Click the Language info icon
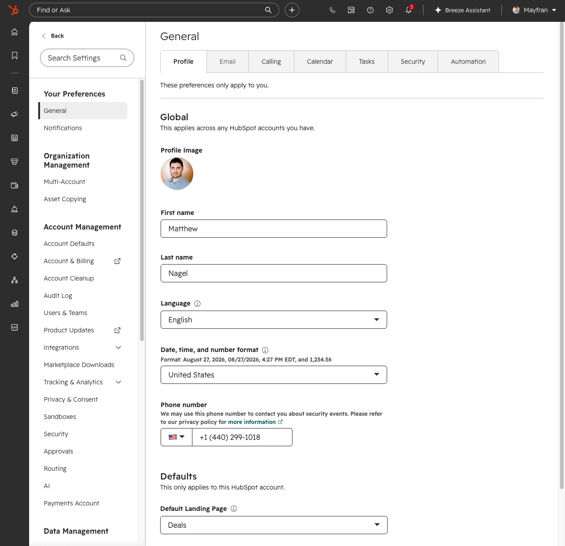 click(197, 304)
